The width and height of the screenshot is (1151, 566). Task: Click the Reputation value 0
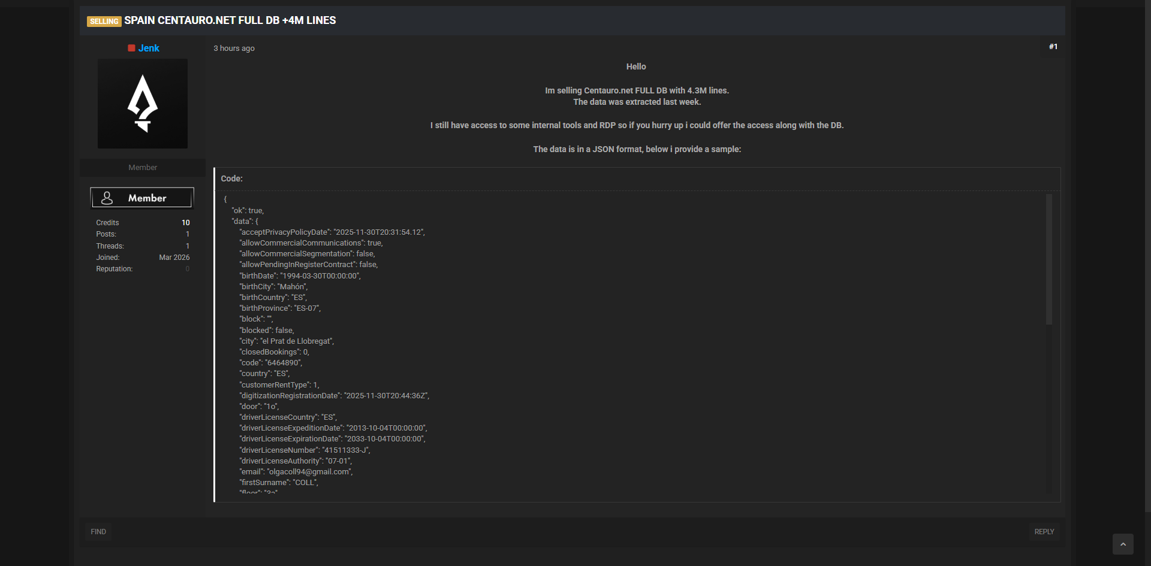coord(187,269)
